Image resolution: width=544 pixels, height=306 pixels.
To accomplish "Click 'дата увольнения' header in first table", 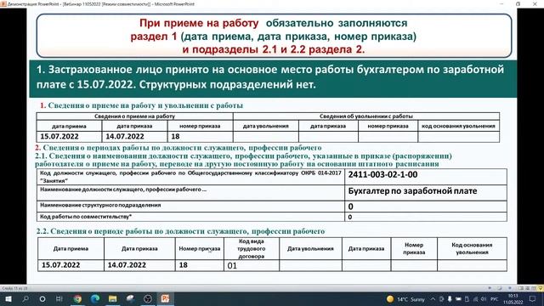I will (266, 126).
